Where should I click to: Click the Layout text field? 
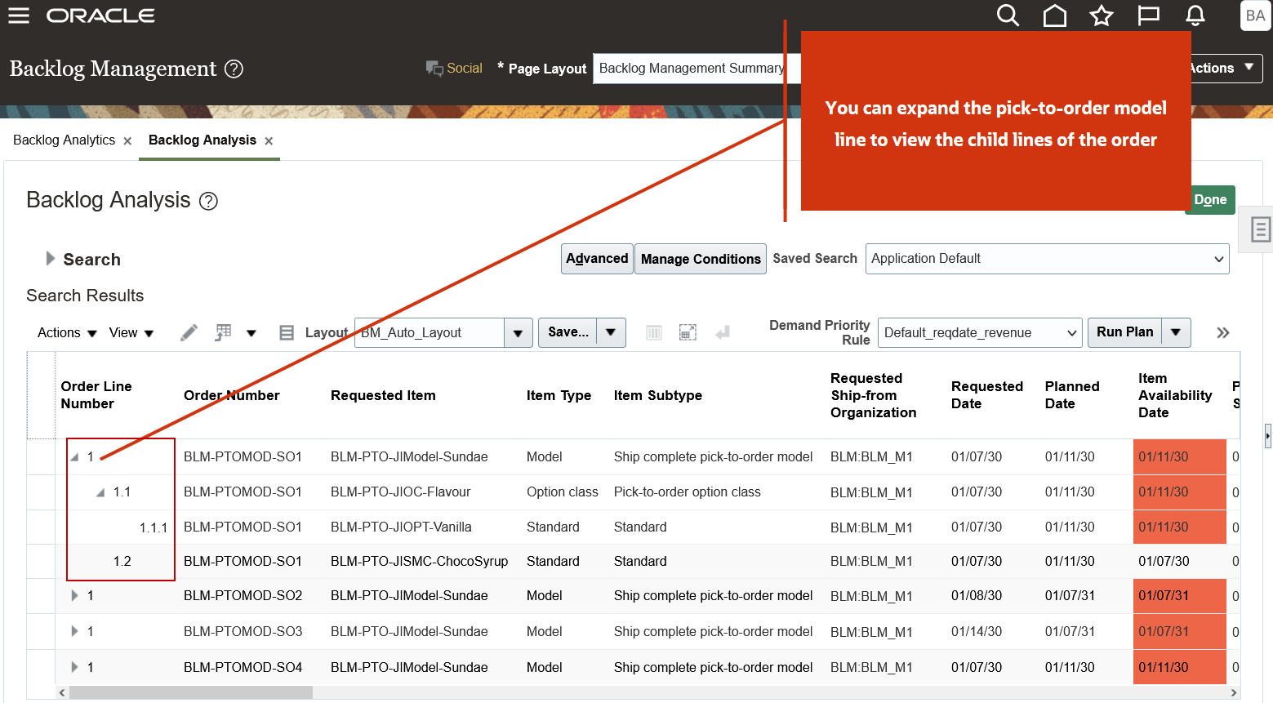pyautogui.click(x=430, y=333)
